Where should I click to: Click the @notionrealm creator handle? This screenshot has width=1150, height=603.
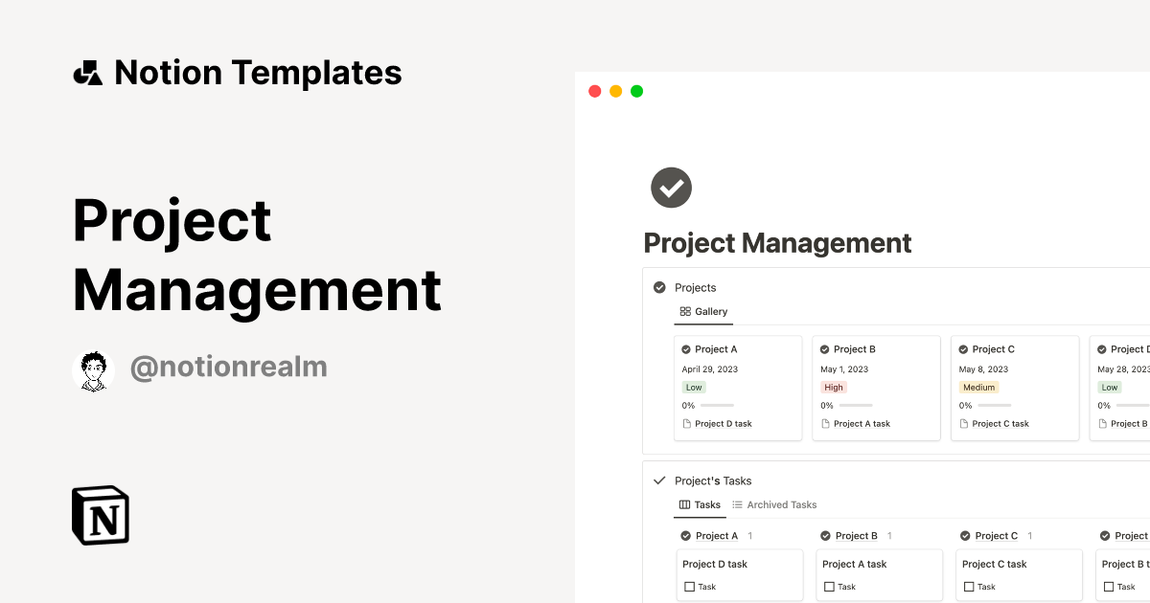pos(228,367)
